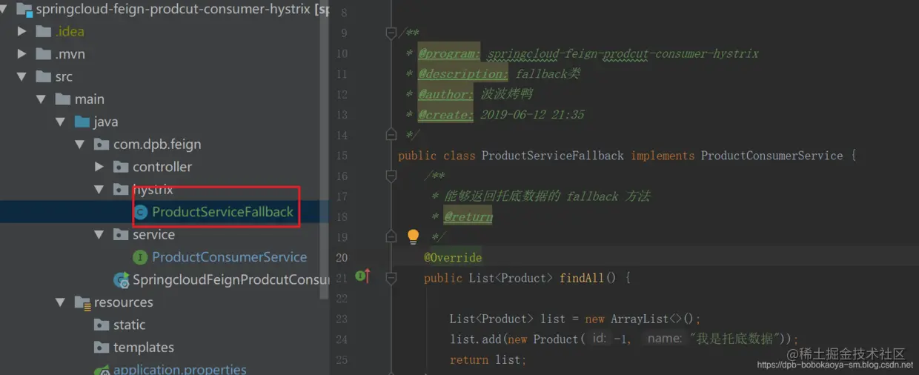Collapse the springcloud-feign-prodcut-consumer-hystrix project root

tap(4, 9)
